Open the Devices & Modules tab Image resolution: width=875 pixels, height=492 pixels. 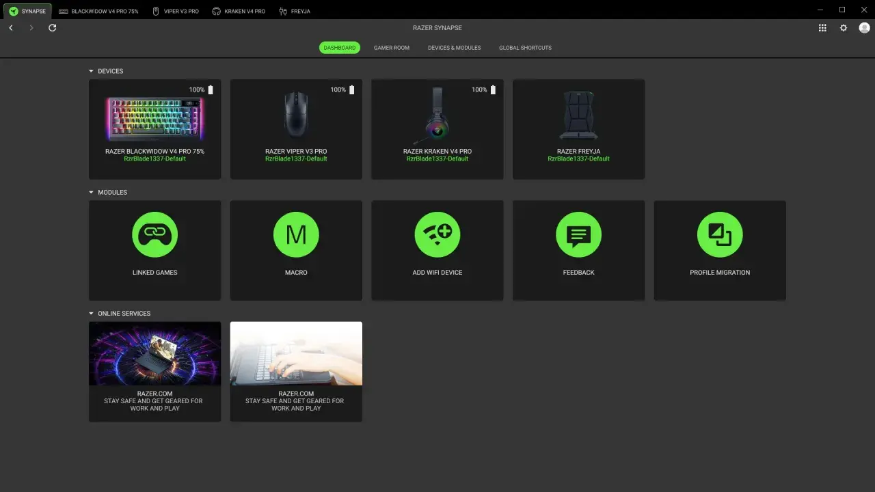pyautogui.click(x=455, y=48)
